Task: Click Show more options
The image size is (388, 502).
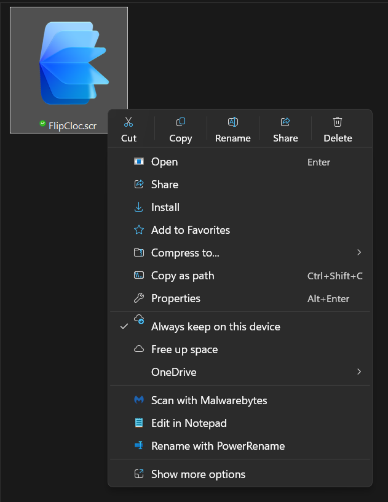Action: point(240,474)
